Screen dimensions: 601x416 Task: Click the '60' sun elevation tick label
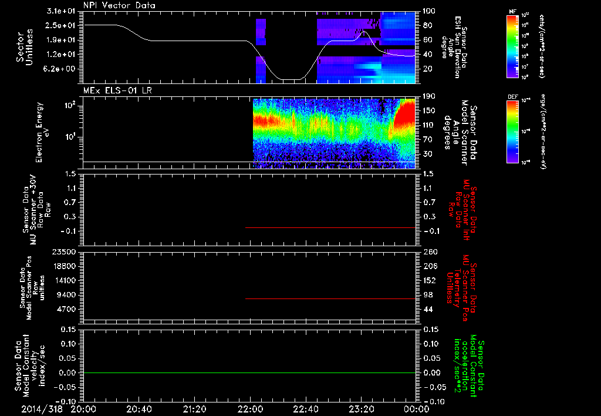point(427,40)
